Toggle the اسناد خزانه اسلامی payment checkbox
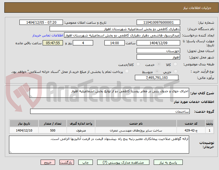The width and height of the screenshot is (219, 170). pyautogui.click(x=127, y=71)
